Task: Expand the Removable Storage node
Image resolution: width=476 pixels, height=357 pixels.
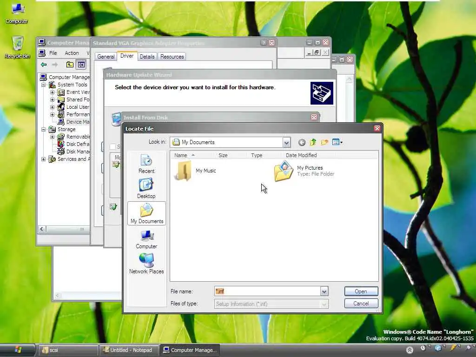Action: coord(52,137)
